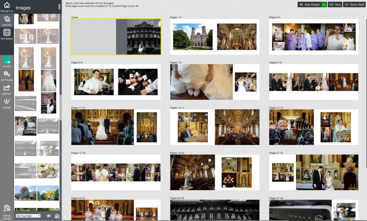Open the Pages 7-8 spread
Viewport: 367px width, 221px height.
(x=215, y=82)
